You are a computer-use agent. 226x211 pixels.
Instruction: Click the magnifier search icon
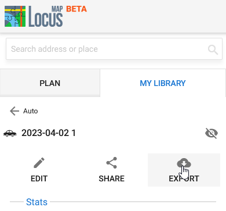tap(213, 50)
